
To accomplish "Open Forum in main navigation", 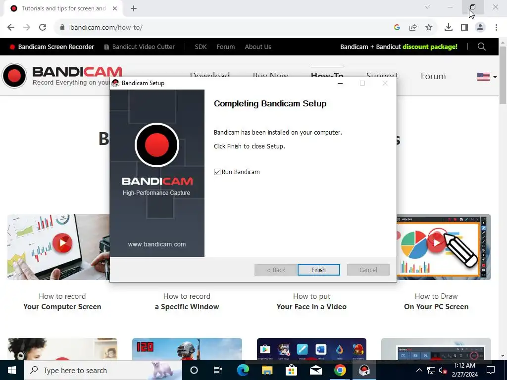I will 433,76.
